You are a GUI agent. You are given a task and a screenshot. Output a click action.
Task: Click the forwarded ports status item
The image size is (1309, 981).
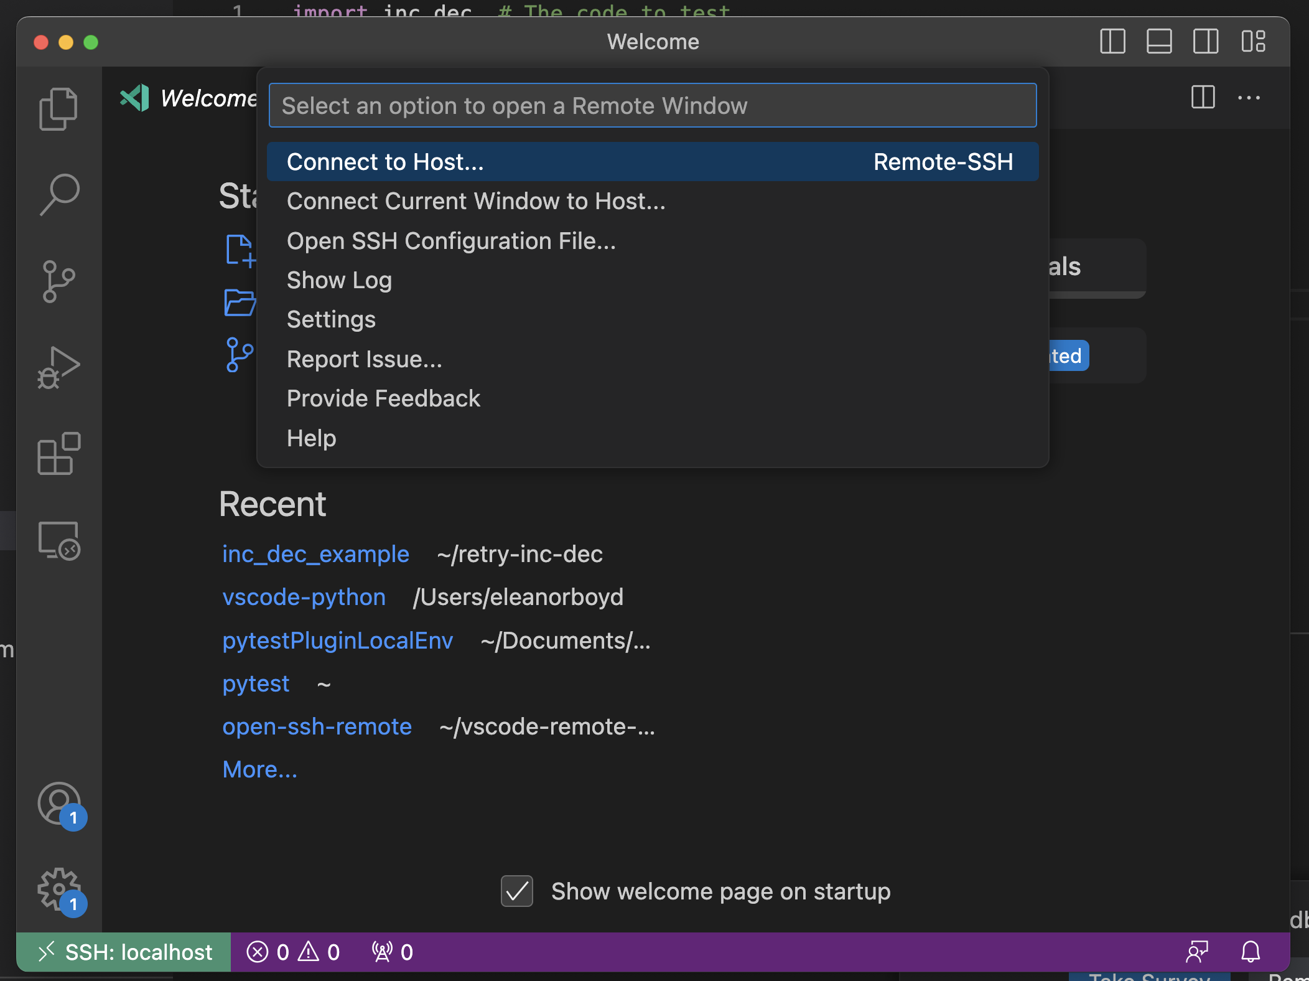(393, 952)
